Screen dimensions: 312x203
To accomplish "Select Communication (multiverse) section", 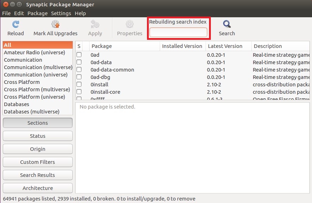I will tap(38, 67).
